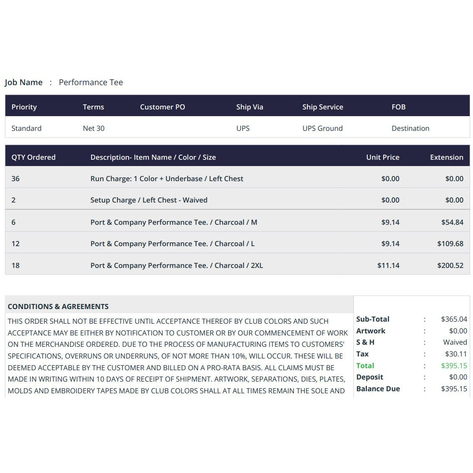Click the green Total amount $395.15
Viewport: 473px width, 473px height.
point(454,366)
